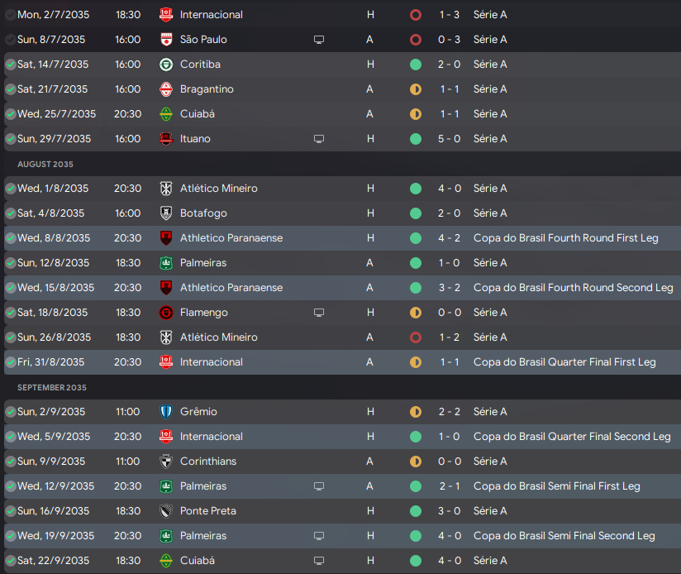The image size is (681, 574).
Task: Toggle the checkmark beside the Botafogo fixture
Action: tap(10, 213)
